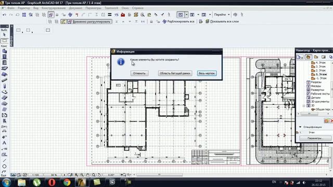Open the Teamwork menu
Viewport: 333px width, 187px height.
click(111, 8)
